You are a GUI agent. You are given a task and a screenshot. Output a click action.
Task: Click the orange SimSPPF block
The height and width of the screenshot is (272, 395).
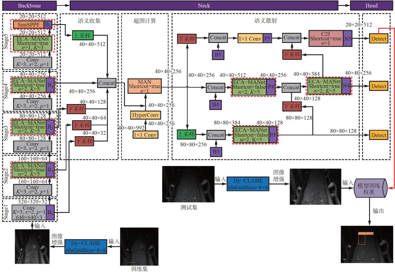[28, 24]
